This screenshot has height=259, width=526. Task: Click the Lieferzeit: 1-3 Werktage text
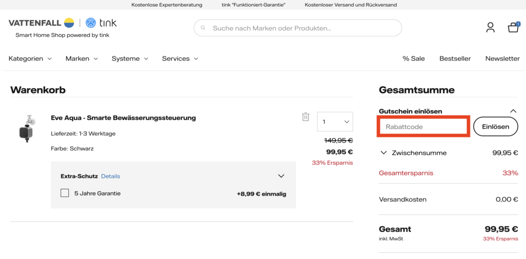(x=83, y=134)
